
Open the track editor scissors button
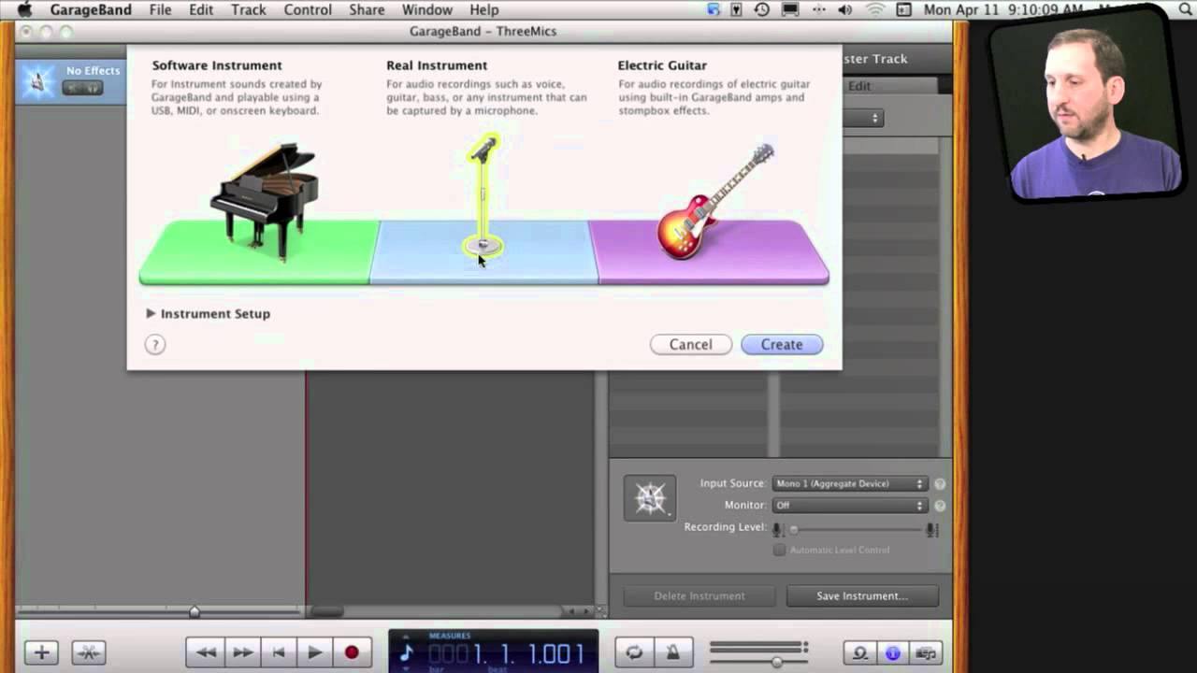tap(89, 652)
